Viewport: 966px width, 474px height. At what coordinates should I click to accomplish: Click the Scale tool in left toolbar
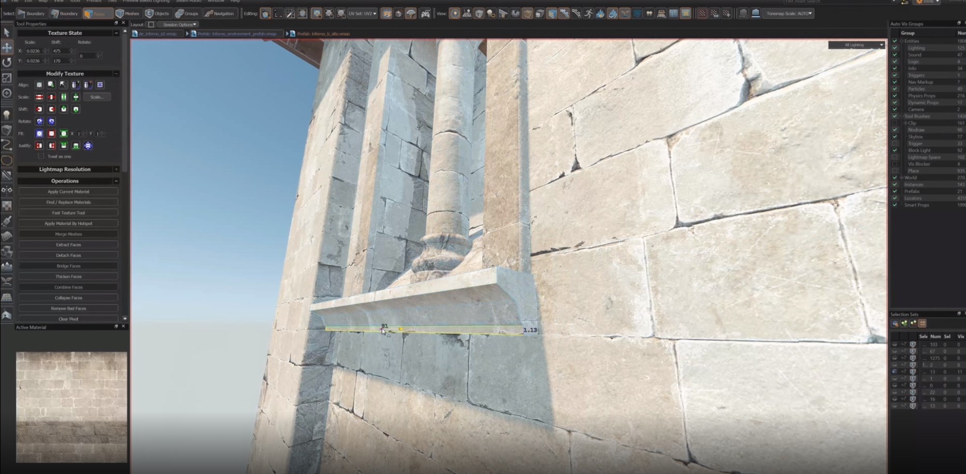click(x=7, y=78)
